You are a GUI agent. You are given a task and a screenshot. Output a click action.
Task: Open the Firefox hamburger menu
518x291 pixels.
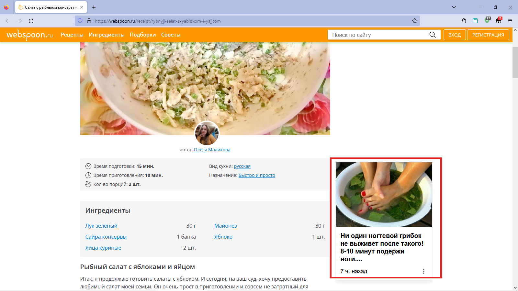tap(510, 21)
